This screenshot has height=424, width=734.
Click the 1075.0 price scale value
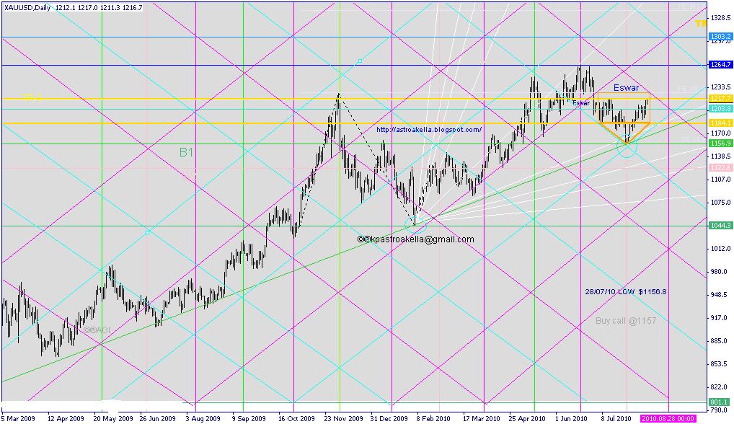tap(720, 203)
